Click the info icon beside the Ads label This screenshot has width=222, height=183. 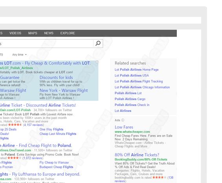point(123,120)
